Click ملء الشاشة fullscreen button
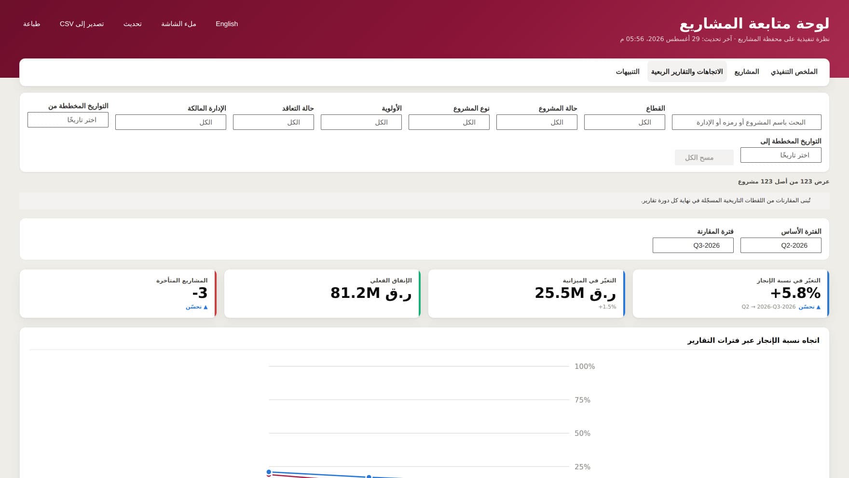The width and height of the screenshot is (849, 478). (178, 24)
